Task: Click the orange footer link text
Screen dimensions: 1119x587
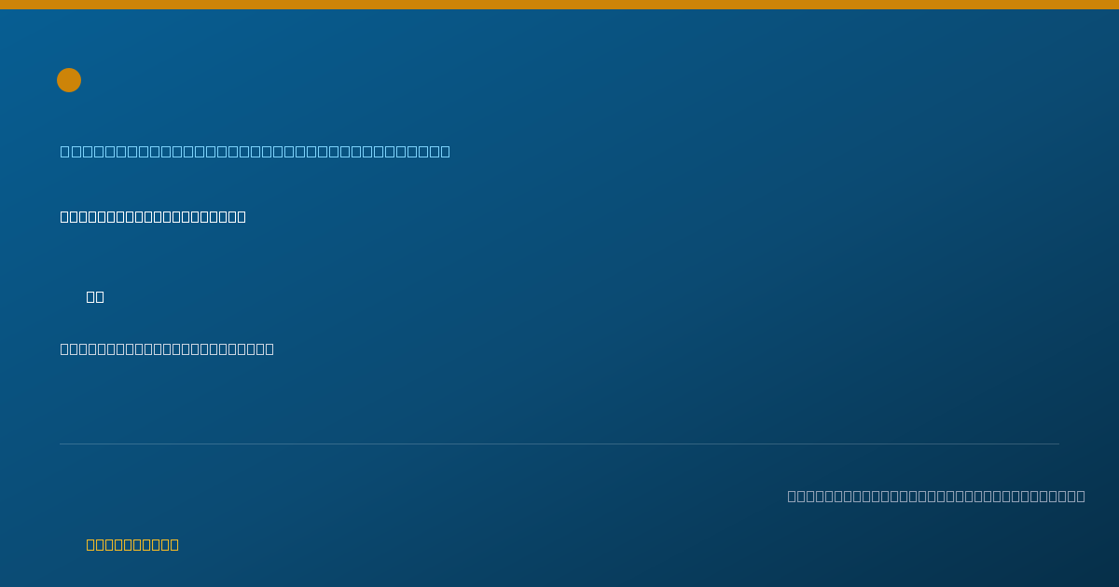Action: pos(132,544)
